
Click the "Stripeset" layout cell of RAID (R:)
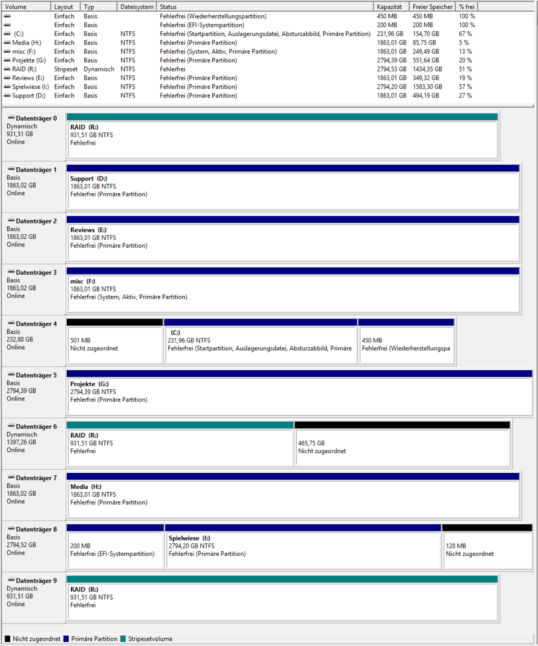point(66,69)
